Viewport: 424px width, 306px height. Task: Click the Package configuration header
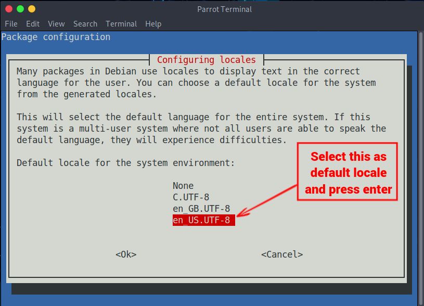coord(55,36)
